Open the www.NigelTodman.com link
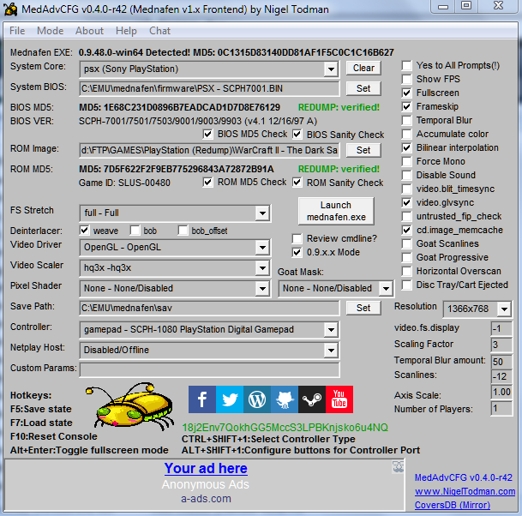Image resolution: width=522 pixels, height=516 pixels. coord(465,491)
